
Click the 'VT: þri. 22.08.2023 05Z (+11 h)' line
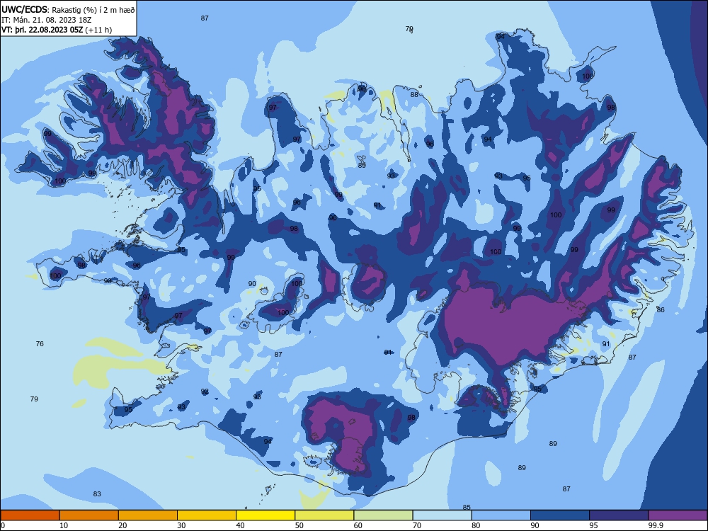57,30
